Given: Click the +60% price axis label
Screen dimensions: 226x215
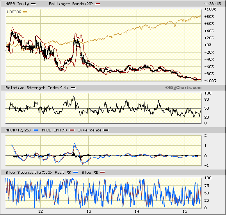Looking at the screenshot, I should [x=209, y=24].
